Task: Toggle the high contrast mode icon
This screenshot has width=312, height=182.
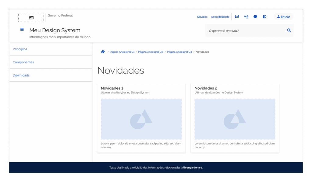Action: (x=264, y=16)
